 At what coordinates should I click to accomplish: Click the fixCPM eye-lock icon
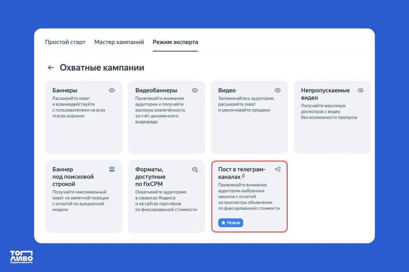(x=195, y=169)
